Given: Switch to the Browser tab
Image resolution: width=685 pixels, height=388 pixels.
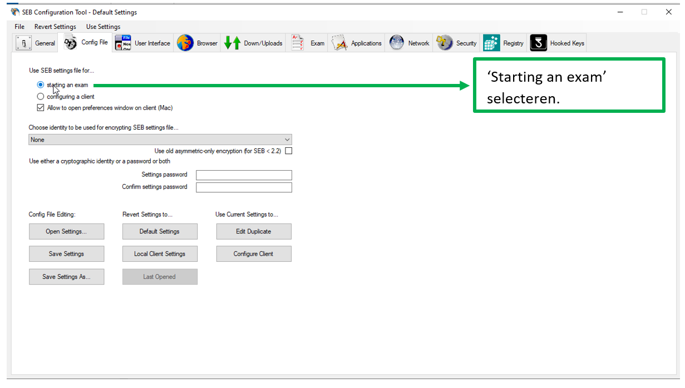Looking at the screenshot, I should pos(197,43).
